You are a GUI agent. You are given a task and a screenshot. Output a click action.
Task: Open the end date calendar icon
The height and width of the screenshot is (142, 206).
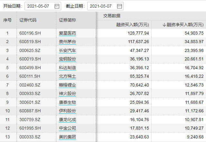point(119,6)
